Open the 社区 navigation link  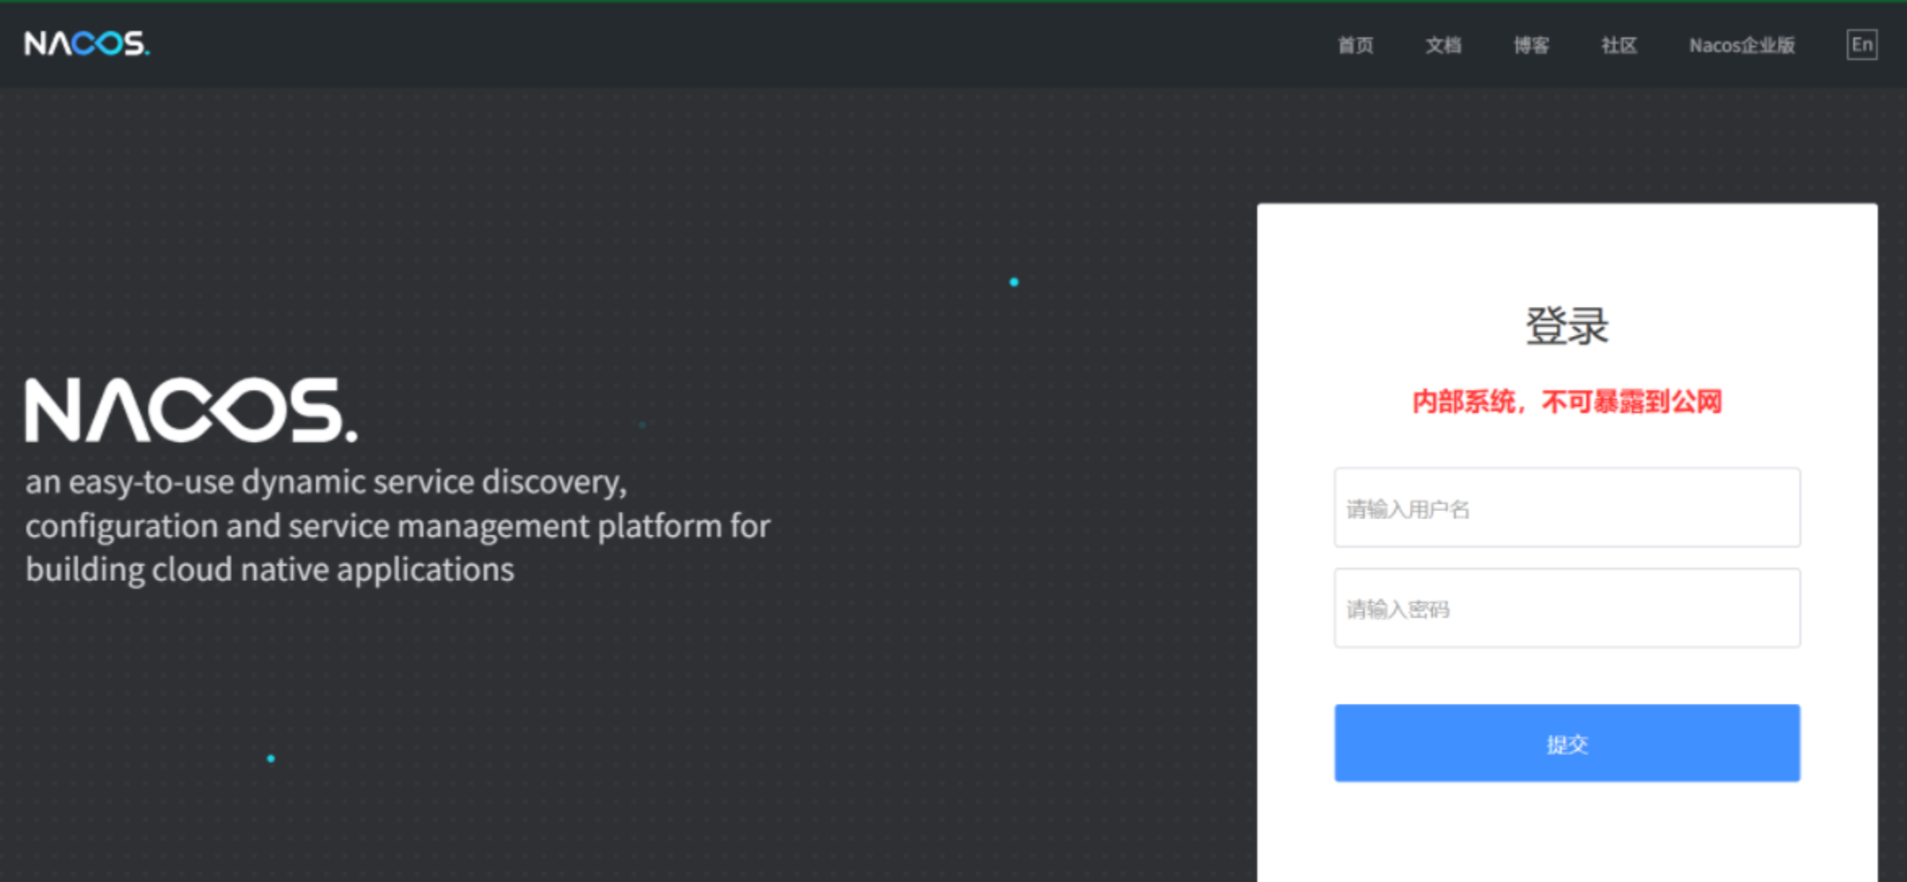tap(1620, 46)
